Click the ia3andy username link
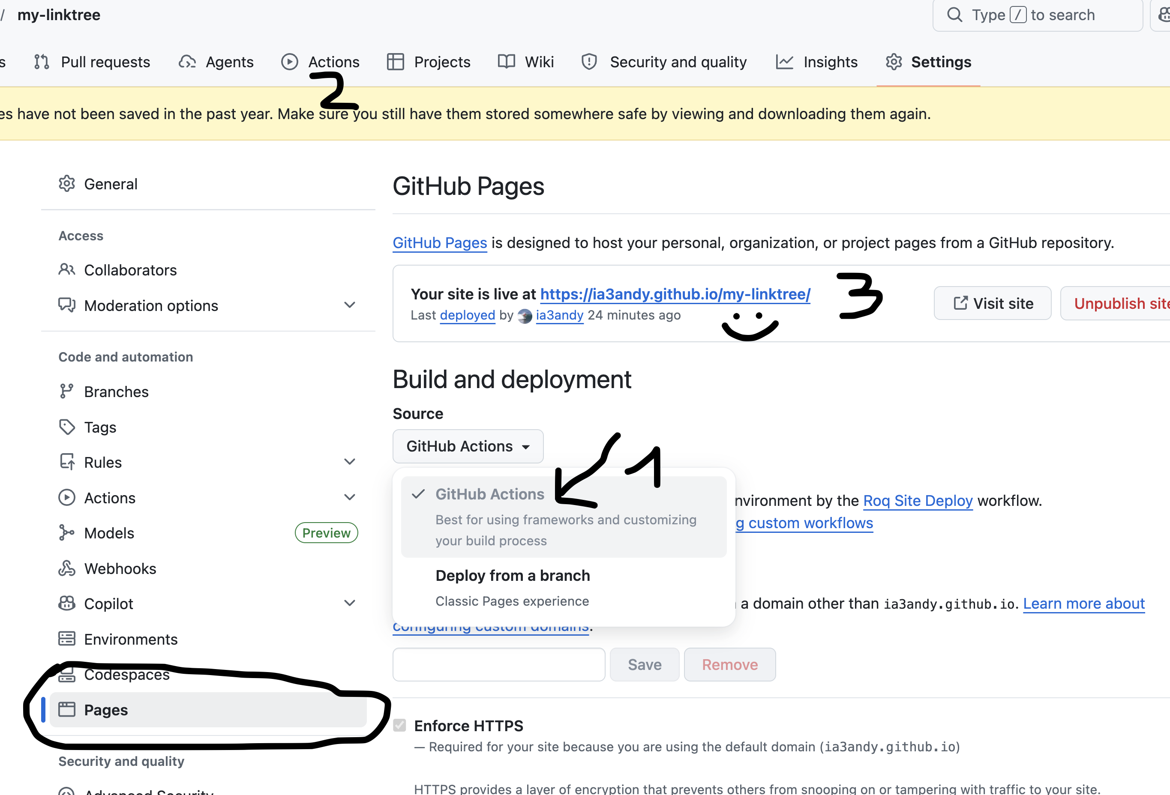Screen dimensions: 1170x795 point(559,316)
